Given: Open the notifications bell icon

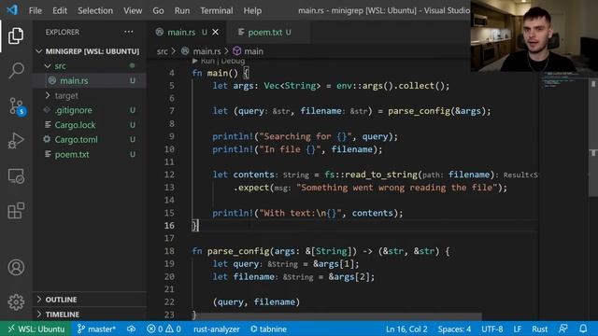Looking at the screenshot, I should (583, 329).
